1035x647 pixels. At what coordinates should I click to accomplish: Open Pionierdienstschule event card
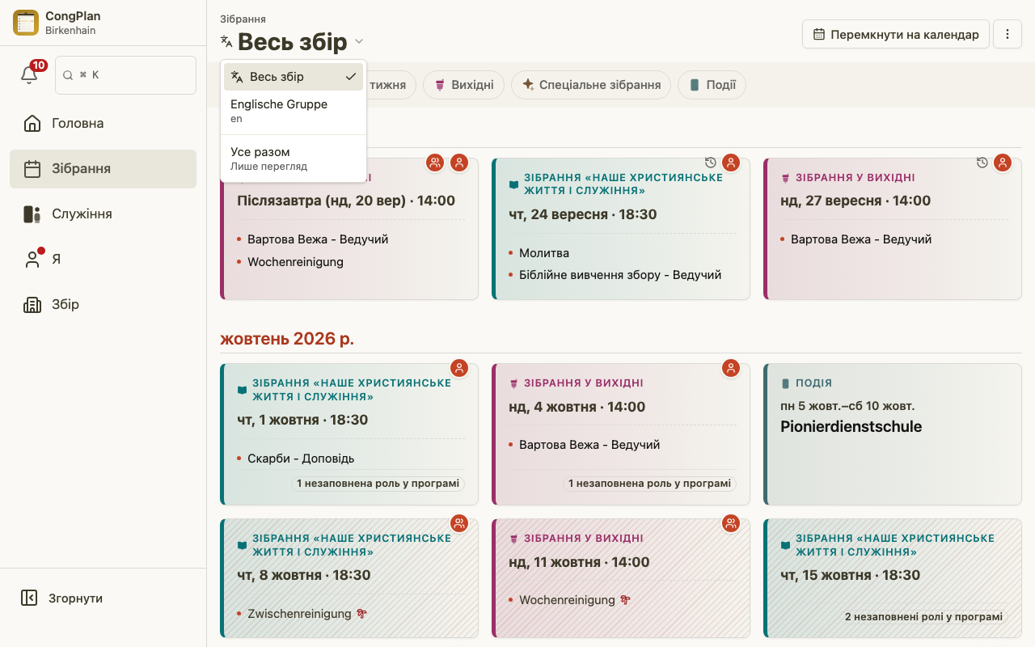pos(893,434)
